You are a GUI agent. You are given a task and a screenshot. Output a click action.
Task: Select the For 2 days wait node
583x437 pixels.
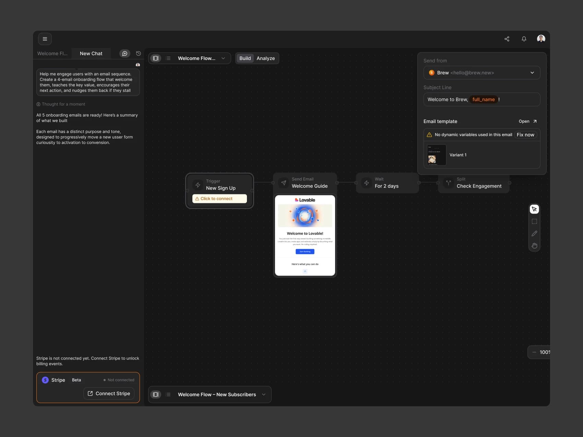click(388, 183)
